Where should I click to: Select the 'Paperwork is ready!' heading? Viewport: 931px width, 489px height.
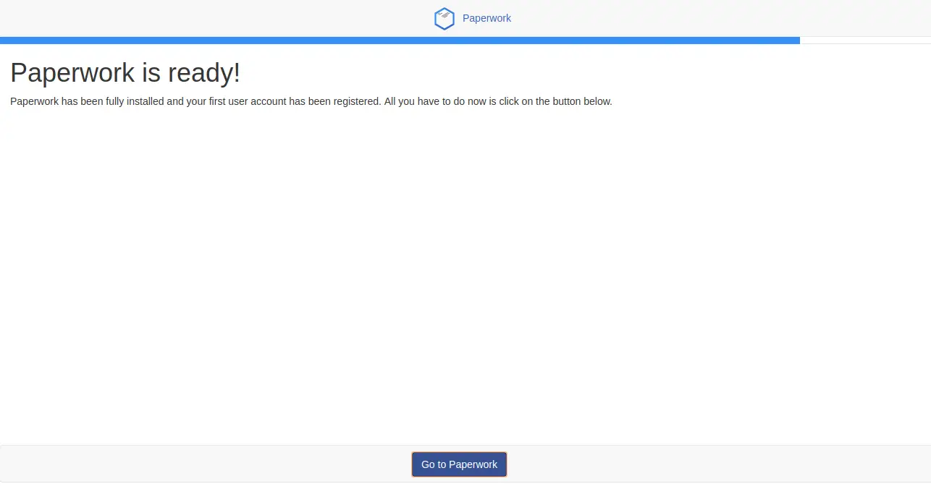point(125,73)
